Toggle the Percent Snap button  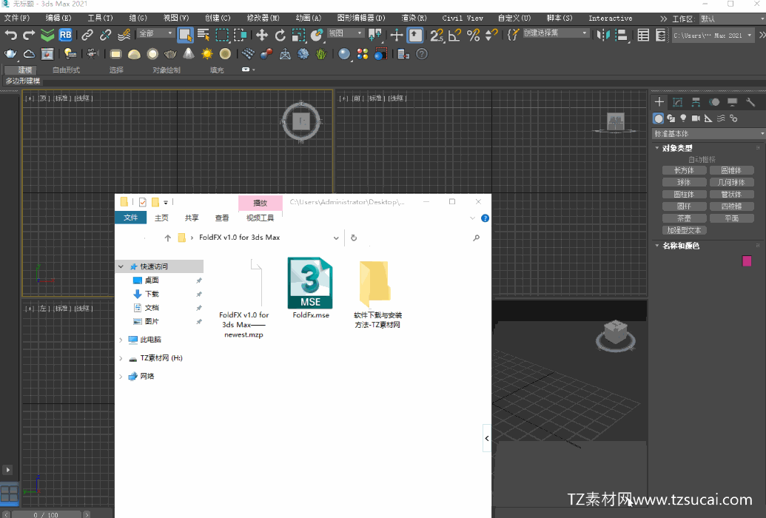click(x=474, y=35)
